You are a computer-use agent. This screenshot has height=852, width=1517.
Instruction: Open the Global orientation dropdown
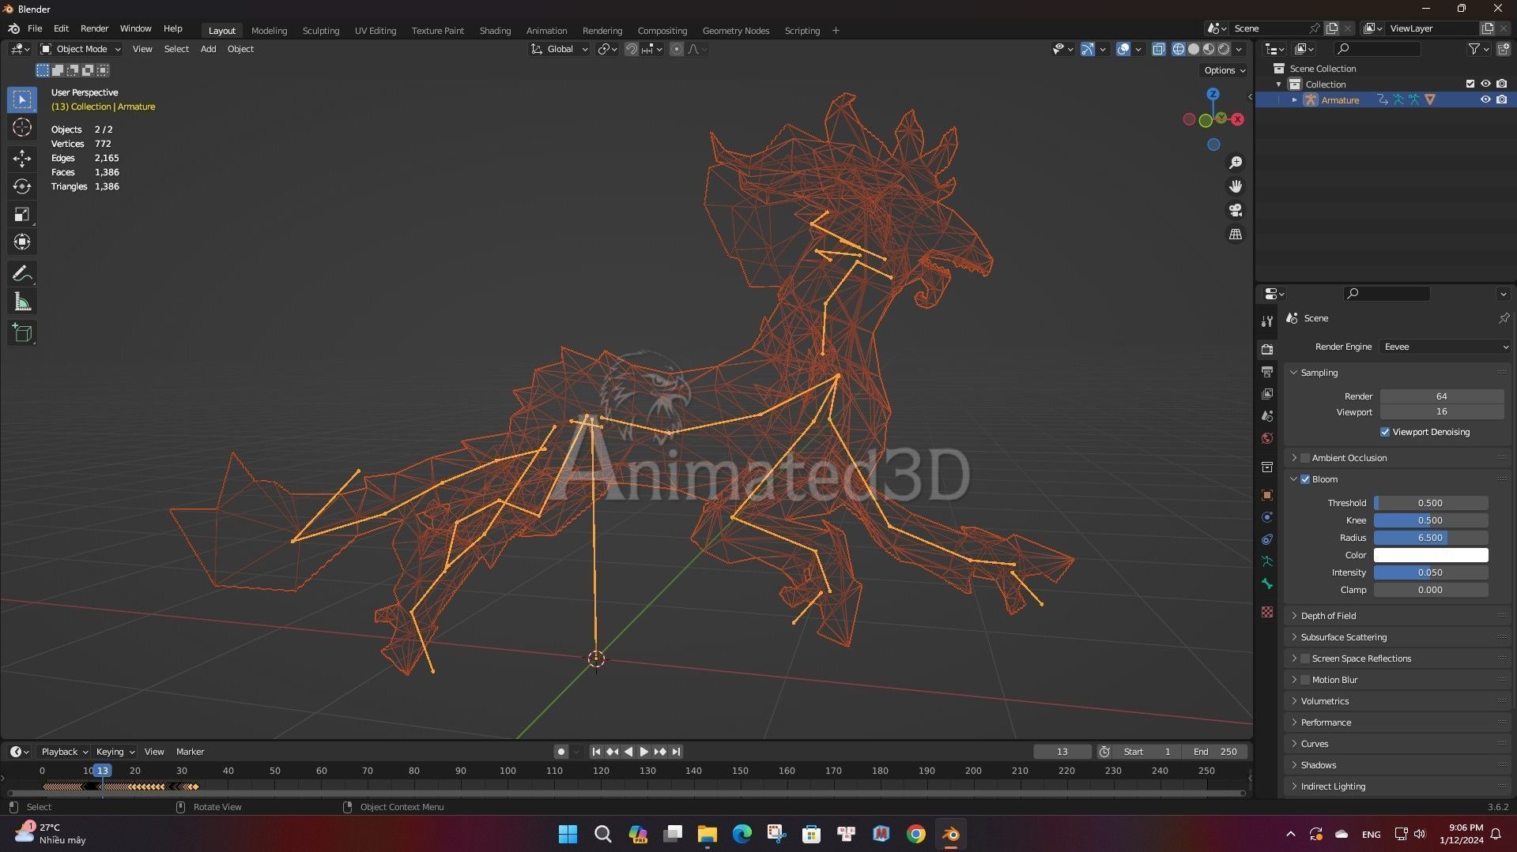tap(560, 49)
